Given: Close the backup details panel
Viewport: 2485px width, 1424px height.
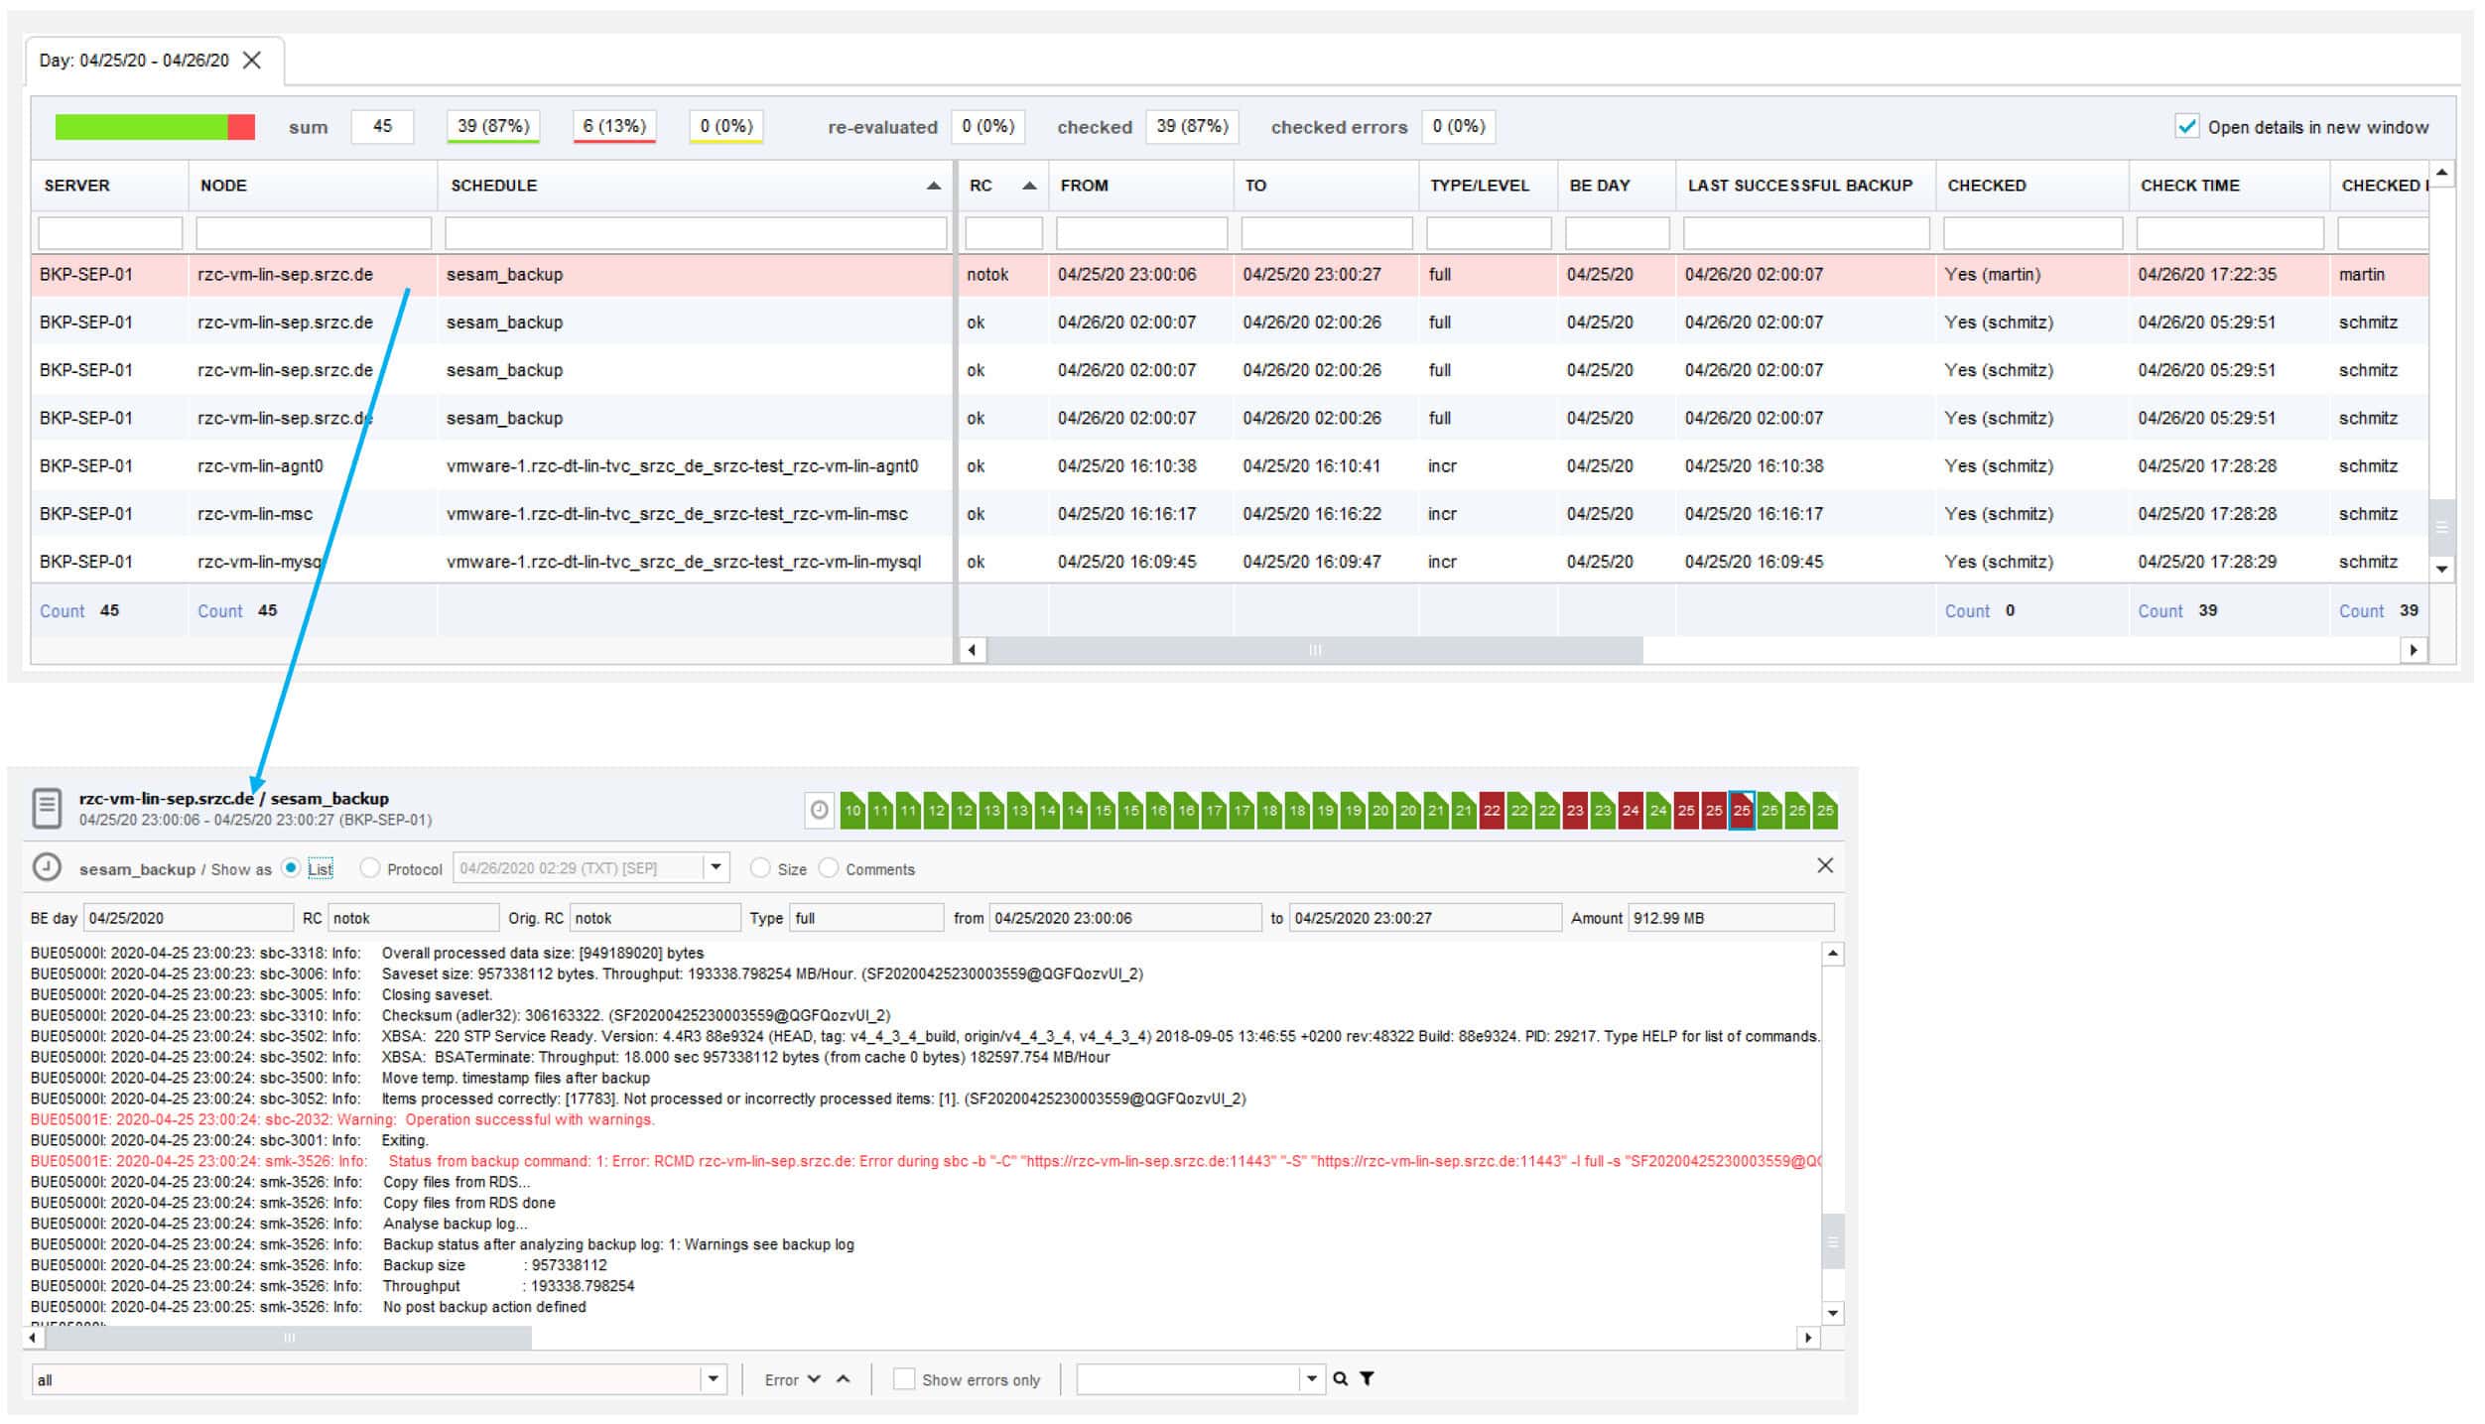Looking at the screenshot, I should coord(1824,865).
